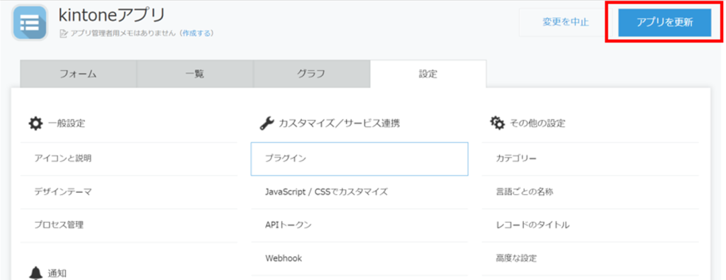
Task: Open JavaScript / CSSでカスタマイズ
Action: [359, 192]
